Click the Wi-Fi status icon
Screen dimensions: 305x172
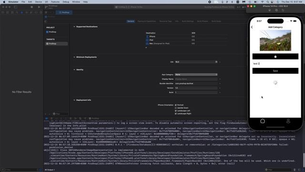click(x=263, y=2)
